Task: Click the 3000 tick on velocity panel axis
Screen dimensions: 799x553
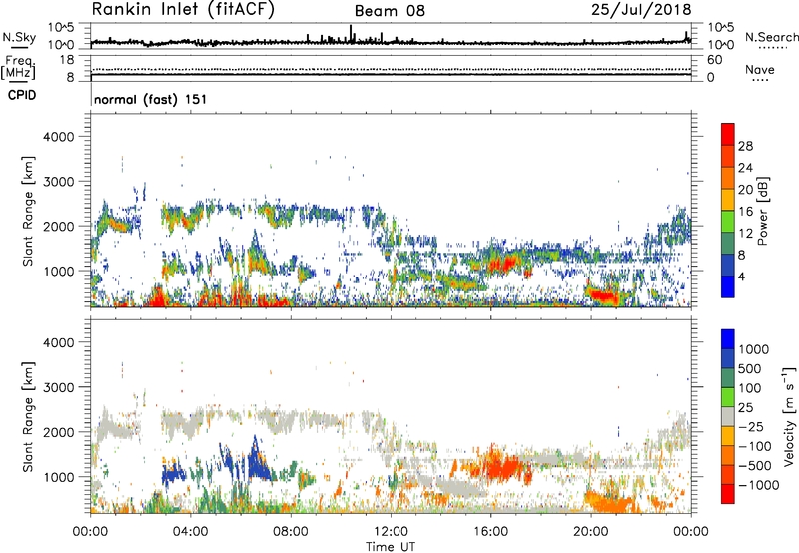Action: pyautogui.click(x=58, y=387)
